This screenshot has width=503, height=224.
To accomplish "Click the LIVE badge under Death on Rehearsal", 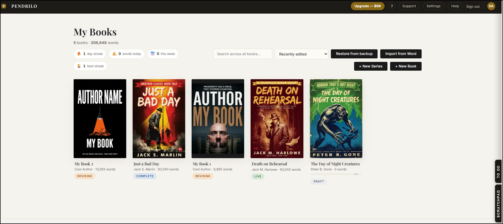I will (x=258, y=176).
